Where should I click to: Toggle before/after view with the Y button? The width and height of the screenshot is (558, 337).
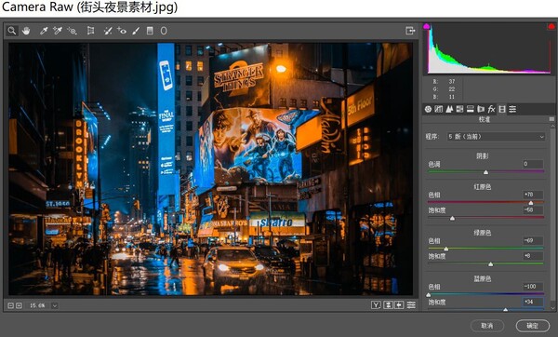pos(376,305)
